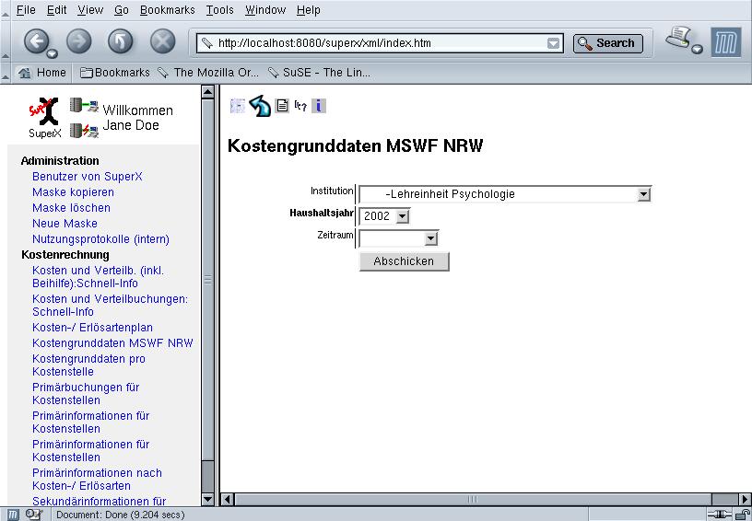Click the blue back-arrow icon above the form
Image resolution: width=752 pixels, height=521 pixels.
[260, 106]
